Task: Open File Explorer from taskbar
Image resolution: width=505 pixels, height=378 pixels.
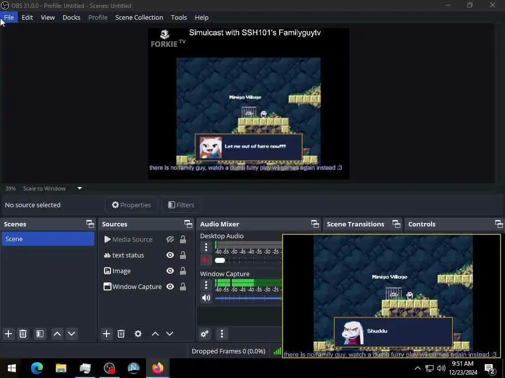Action: [x=61, y=368]
